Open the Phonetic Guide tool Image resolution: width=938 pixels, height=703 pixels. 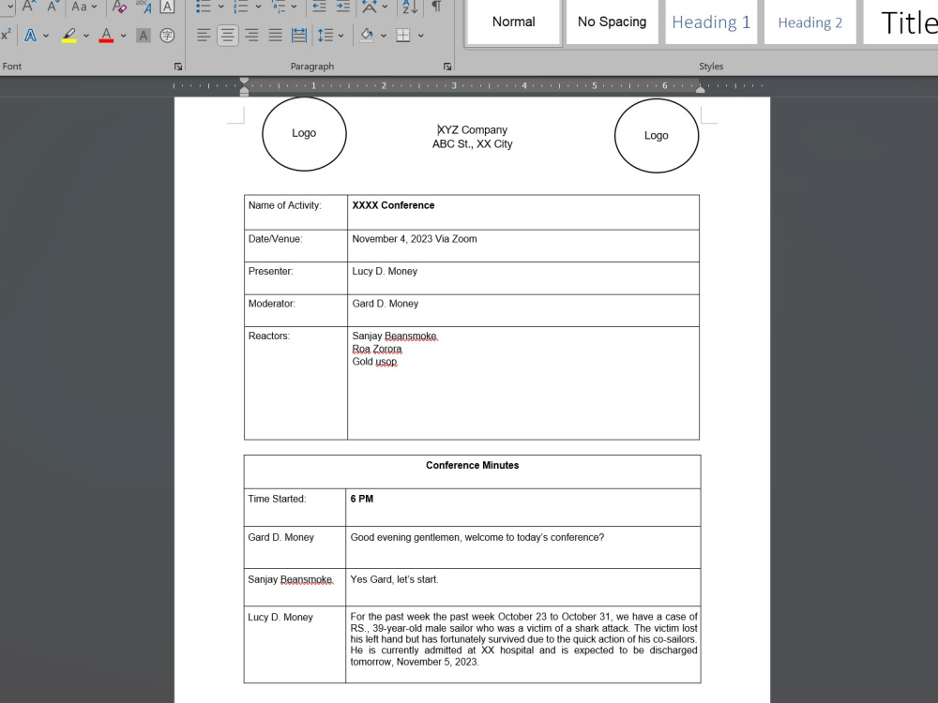coord(144,7)
